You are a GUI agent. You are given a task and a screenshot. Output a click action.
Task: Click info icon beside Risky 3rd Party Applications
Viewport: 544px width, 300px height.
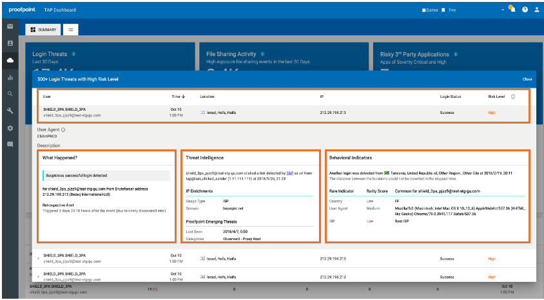coord(456,54)
